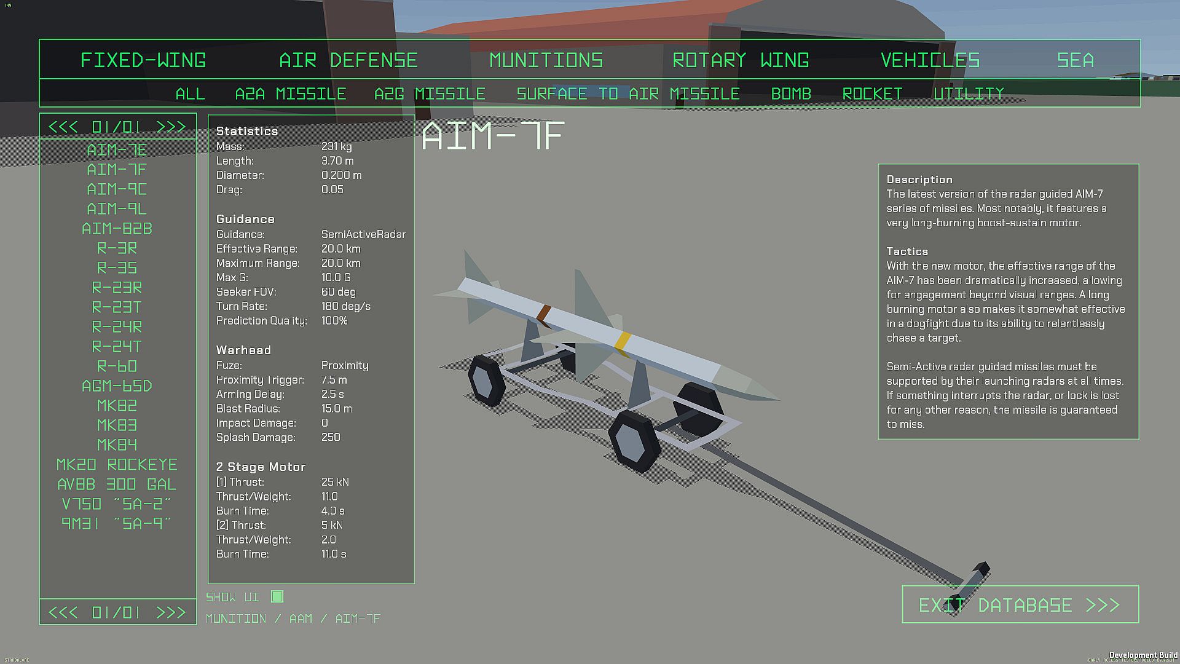This screenshot has width=1180, height=664.
Task: Choose MK20 Rockeye entry
Action: click(117, 465)
